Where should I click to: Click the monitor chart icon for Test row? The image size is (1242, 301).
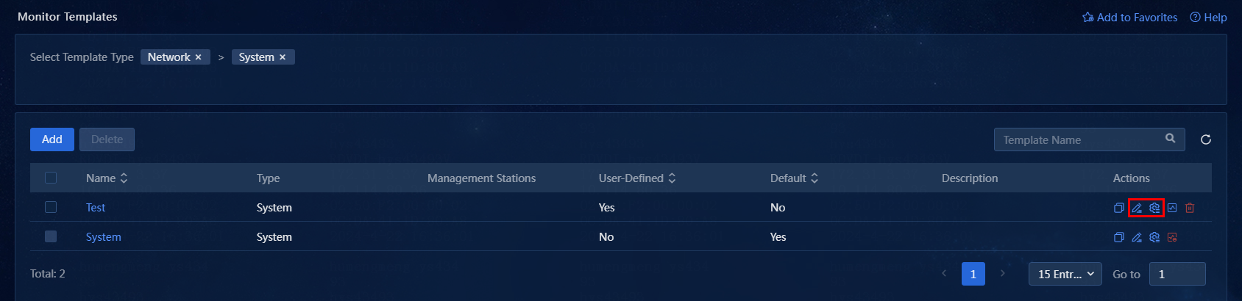click(x=1172, y=208)
